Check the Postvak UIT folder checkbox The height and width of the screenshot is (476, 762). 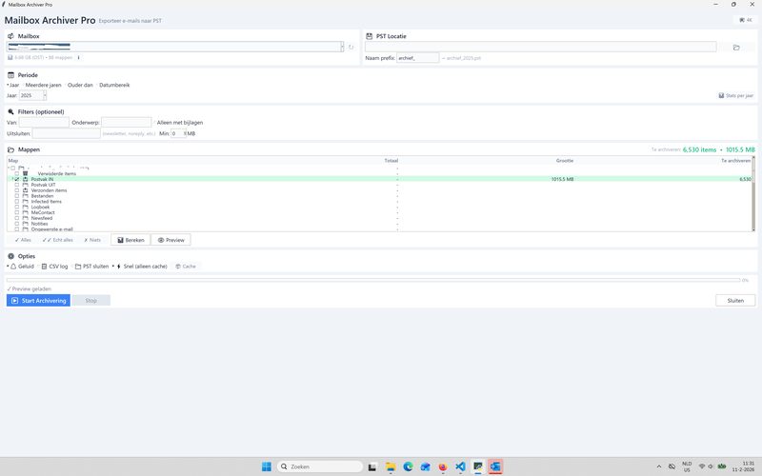(17, 185)
